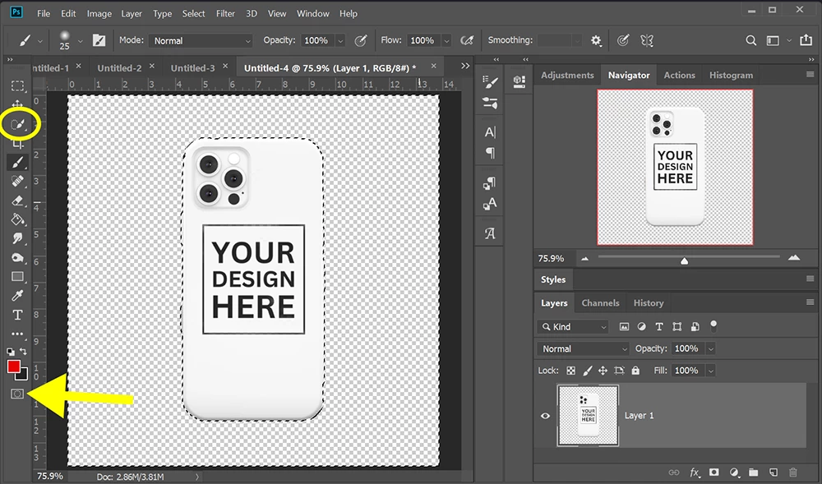This screenshot has height=484, width=822.
Task: Toggle Quick Mask mode below color swatches
Action: point(17,394)
